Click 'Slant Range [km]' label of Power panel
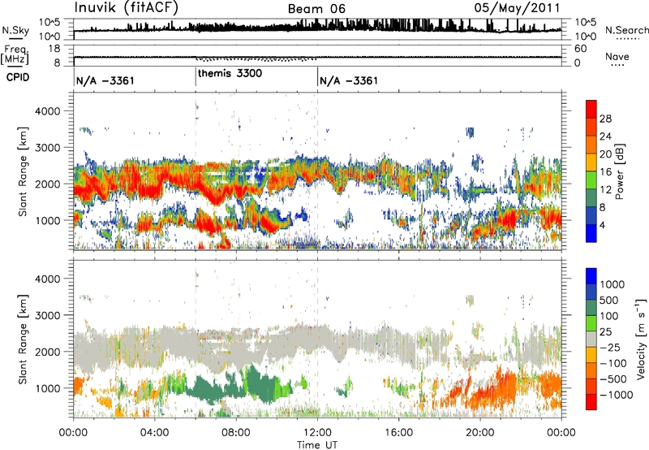 pos(23,171)
